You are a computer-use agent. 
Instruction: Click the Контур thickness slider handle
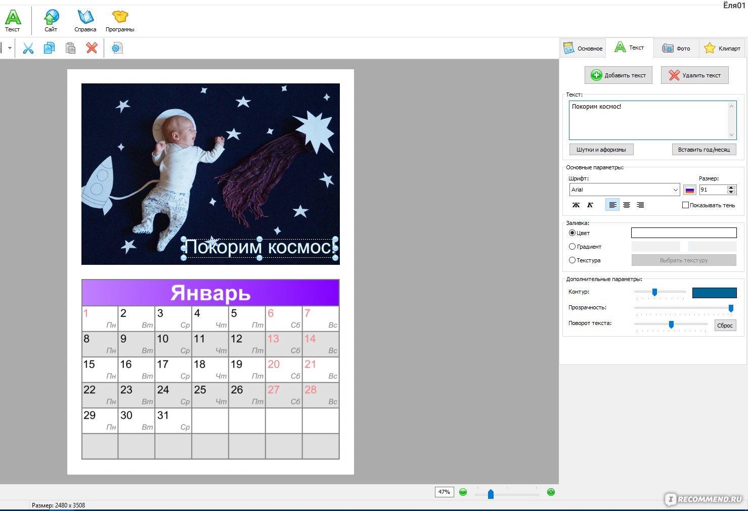click(x=654, y=292)
